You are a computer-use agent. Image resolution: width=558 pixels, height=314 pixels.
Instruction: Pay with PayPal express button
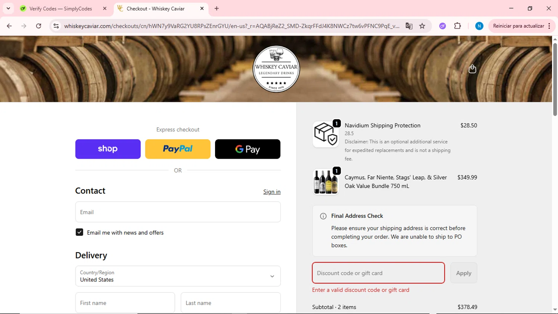(x=178, y=149)
